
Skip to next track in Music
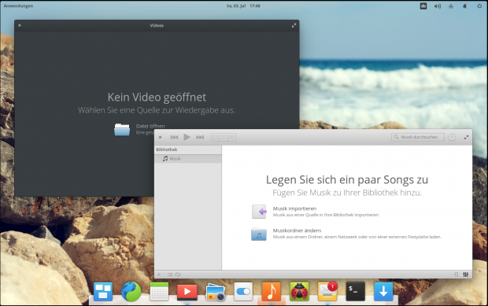(x=200, y=137)
